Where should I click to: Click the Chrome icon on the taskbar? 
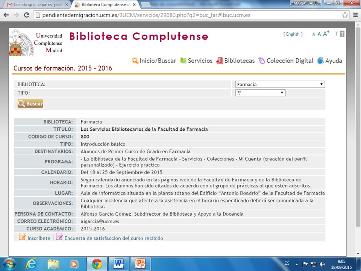pos(97,264)
